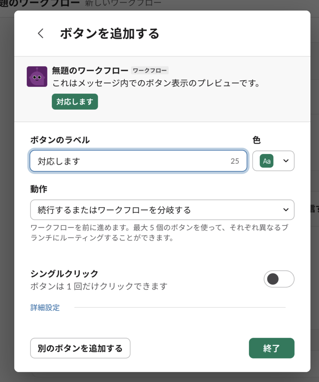319x382 pixels.
Task: Click the purple workflow bot avatar
Action: 37,76
